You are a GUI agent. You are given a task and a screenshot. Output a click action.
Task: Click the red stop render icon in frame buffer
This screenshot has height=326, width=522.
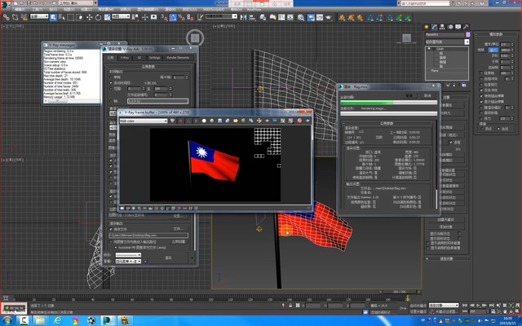(x=299, y=121)
